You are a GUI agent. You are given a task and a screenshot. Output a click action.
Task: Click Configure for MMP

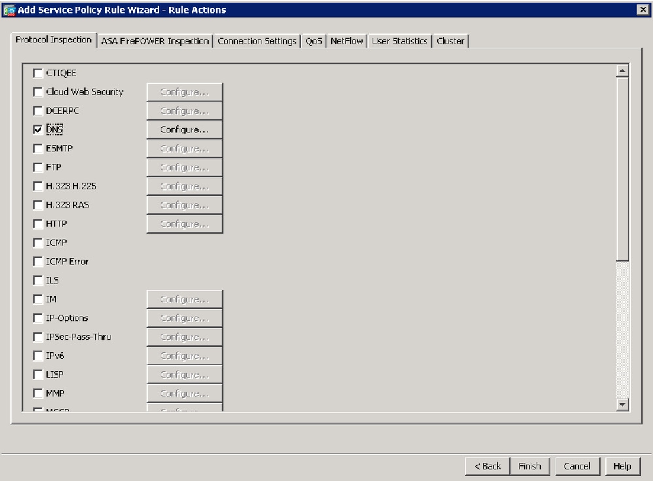tap(184, 394)
